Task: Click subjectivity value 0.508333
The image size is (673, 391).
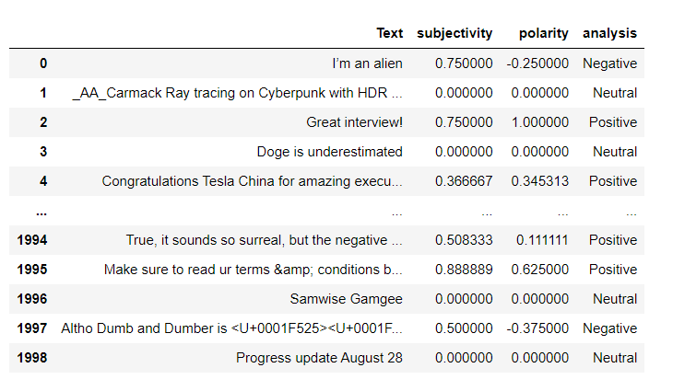Action: click(x=464, y=240)
